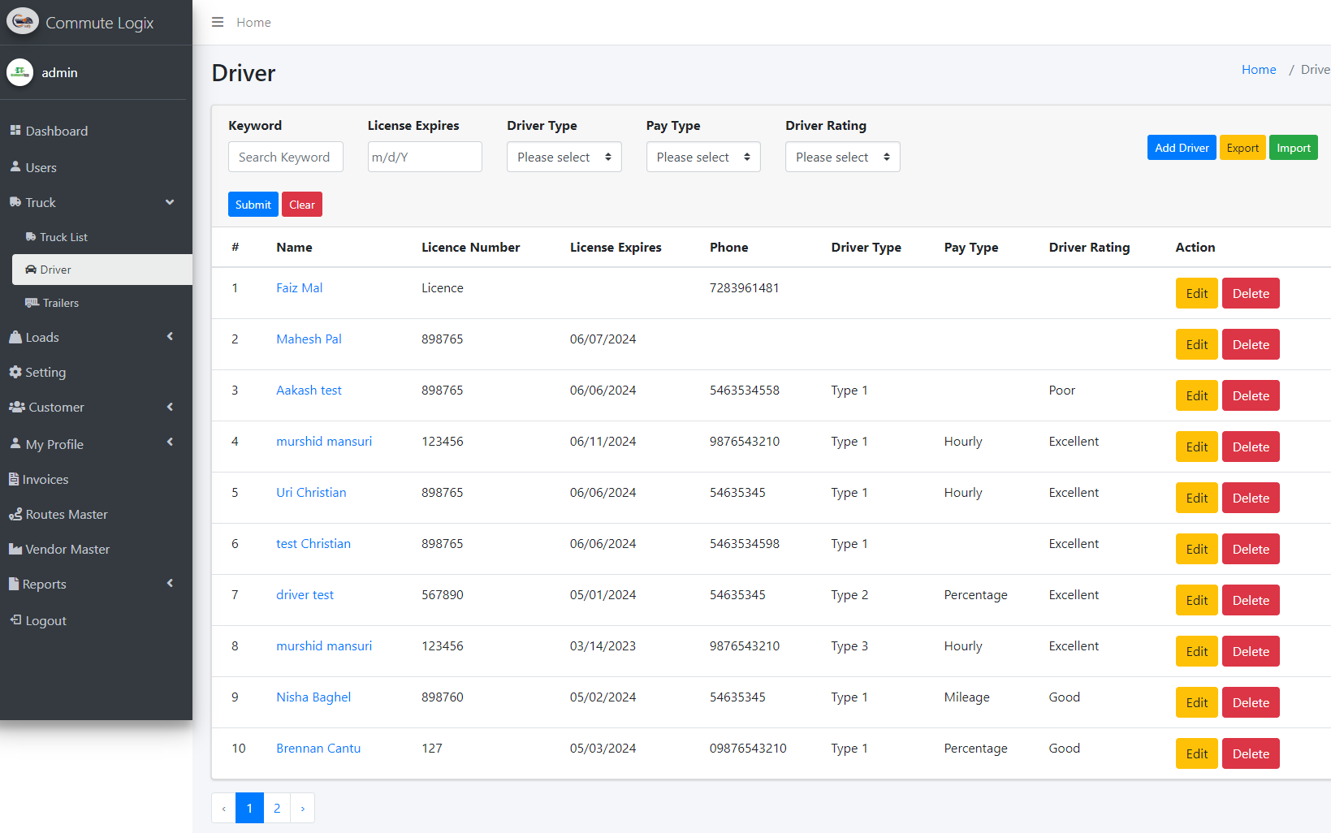Open Dashboard via its grid icon
Screen dimensions: 1331x833
15,131
